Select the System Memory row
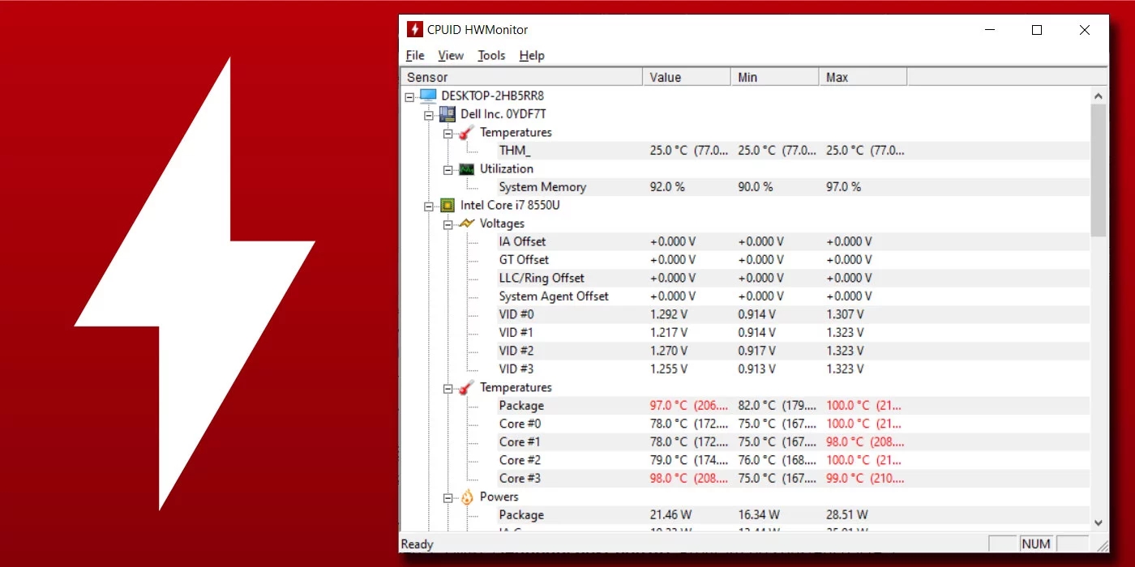The image size is (1135, 567). click(793, 187)
